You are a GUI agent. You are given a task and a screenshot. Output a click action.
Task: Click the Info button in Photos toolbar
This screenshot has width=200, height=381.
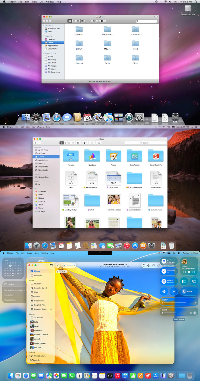point(144,265)
